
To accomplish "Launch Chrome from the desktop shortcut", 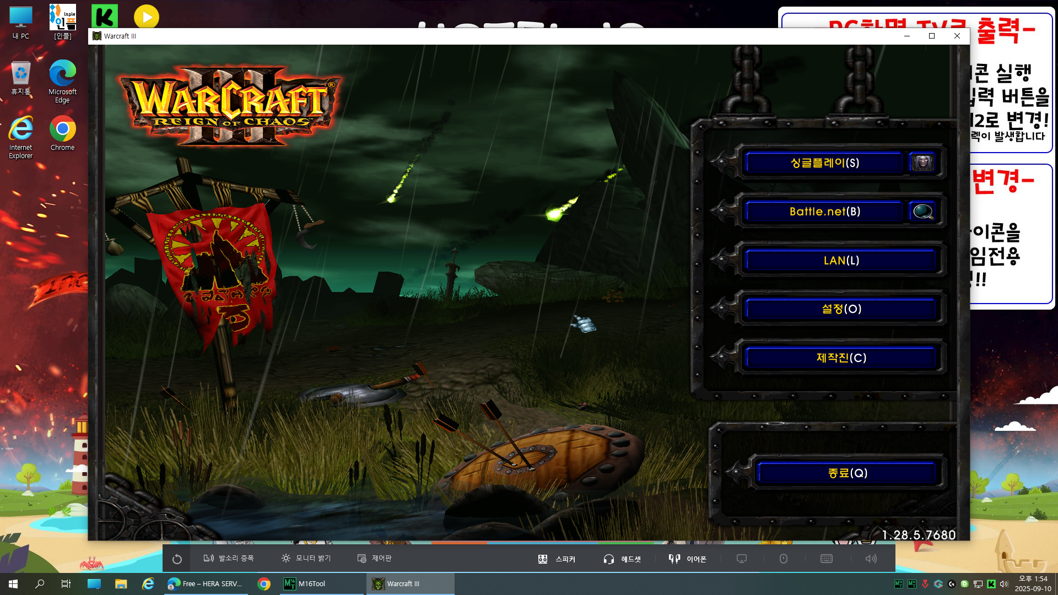I will pos(62,133).
